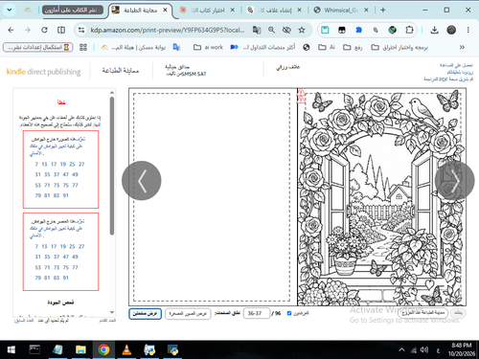This screenshot has width=479, height=359.
Task: Click the page range field showing 36-37
Action: (257, 313)
